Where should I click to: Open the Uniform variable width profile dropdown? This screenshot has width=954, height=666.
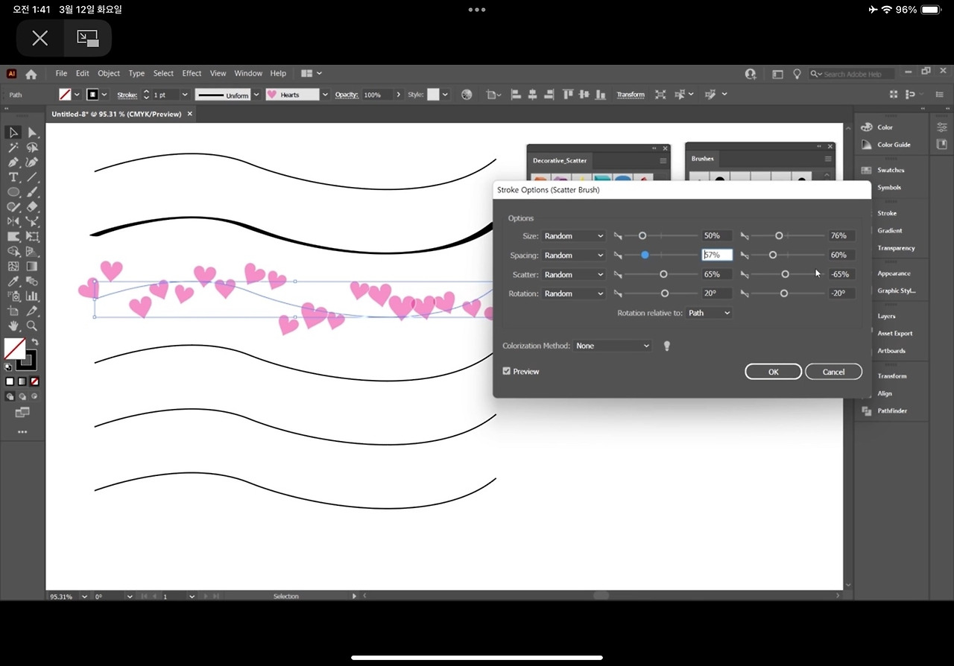coord(256,95)
